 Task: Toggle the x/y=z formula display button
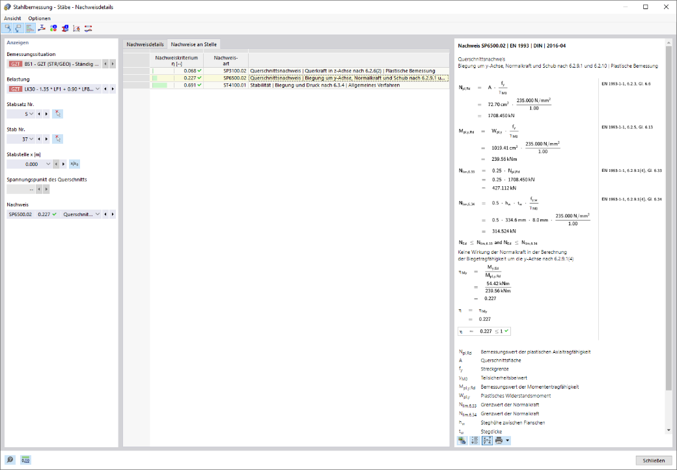point(487,441)
